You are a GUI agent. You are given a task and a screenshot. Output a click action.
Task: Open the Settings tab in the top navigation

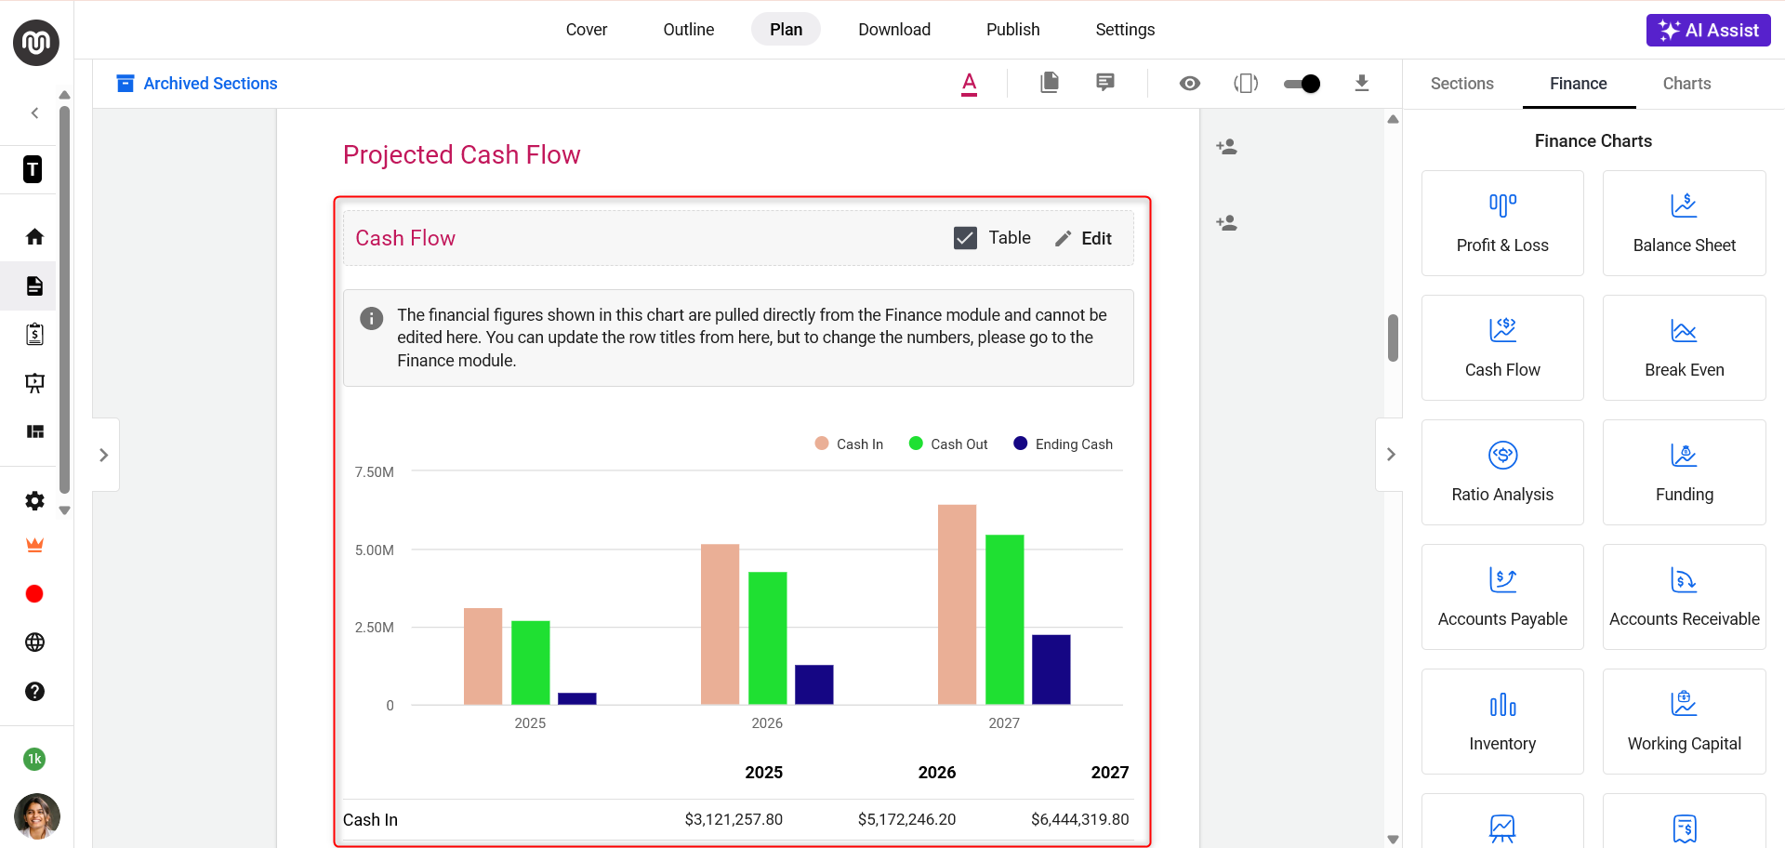pos(1125,30)
